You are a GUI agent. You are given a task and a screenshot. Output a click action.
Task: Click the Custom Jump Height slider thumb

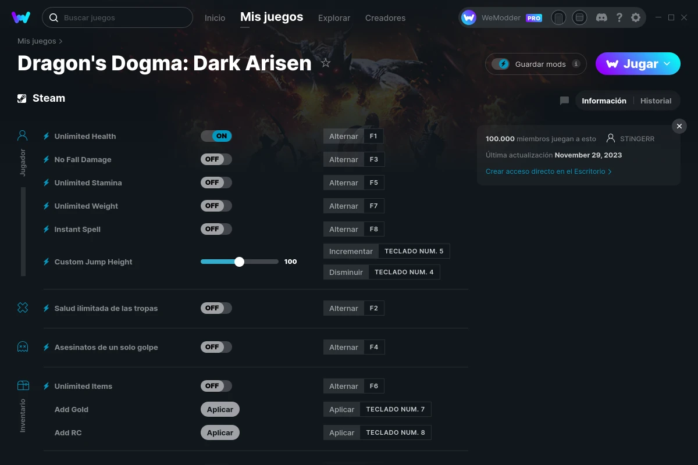point(239,262)
